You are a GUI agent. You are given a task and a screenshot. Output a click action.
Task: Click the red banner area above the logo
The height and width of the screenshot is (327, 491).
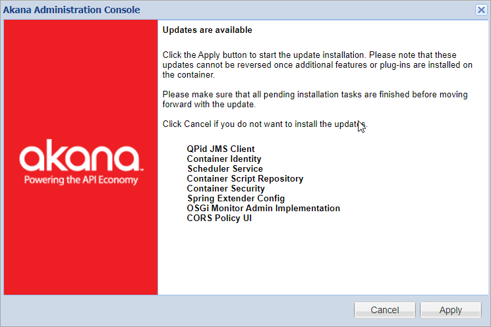click(80, 79)
